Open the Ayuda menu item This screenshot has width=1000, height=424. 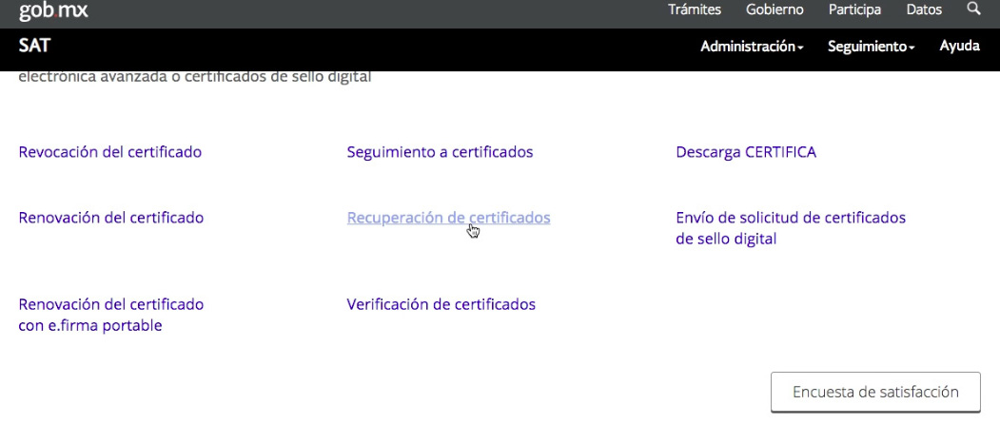959,46
